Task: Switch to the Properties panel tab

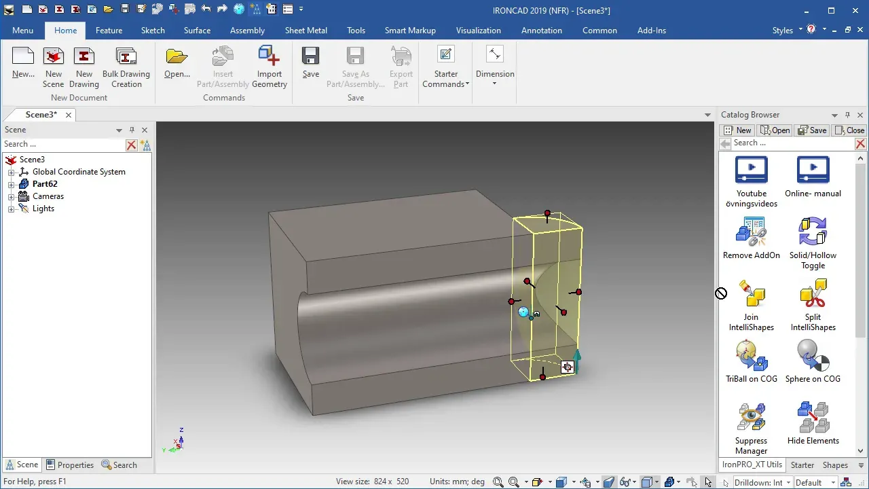Action: pos(70,465)
